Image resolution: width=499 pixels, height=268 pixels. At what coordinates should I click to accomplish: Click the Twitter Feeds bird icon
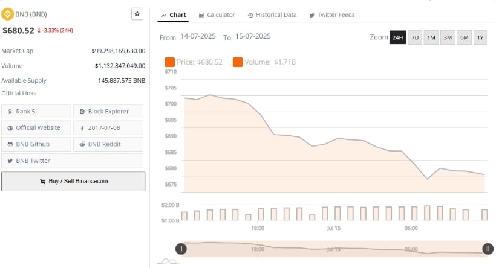tap(312, 15)
